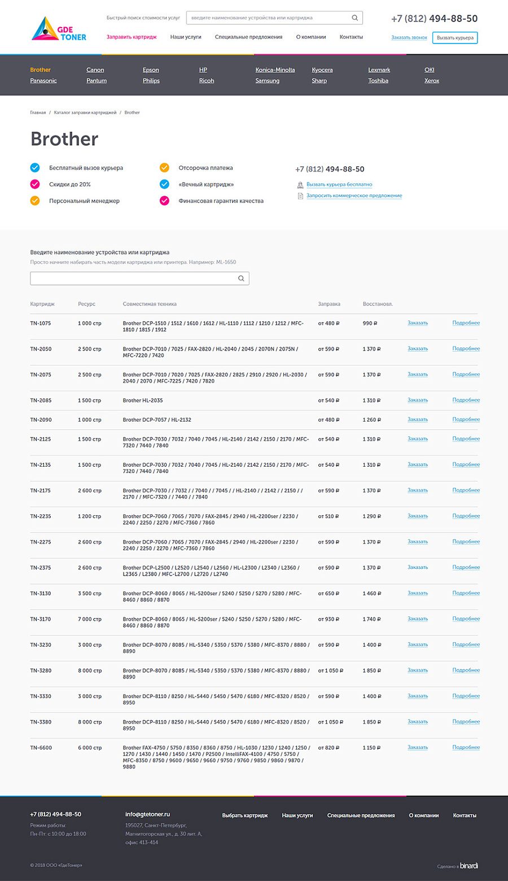The width and height of the screenshot is (508, 881).
Task: Click the magnifier icon in header search
Action: pos(355,18)
